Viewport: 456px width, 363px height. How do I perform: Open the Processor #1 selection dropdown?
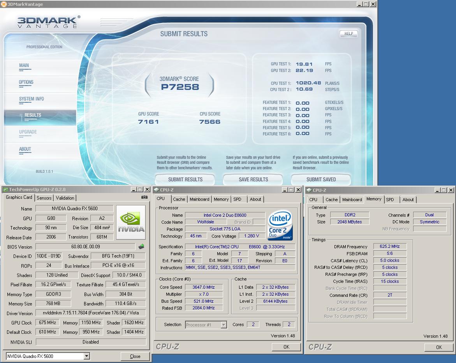click(x=224, y=324)
